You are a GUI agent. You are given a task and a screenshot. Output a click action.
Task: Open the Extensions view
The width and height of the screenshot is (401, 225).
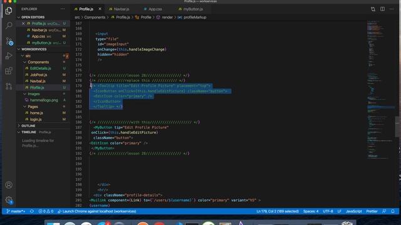click(9, 71)
